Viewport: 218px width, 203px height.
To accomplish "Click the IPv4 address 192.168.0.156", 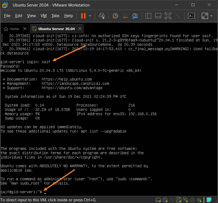I will (142, 114).
